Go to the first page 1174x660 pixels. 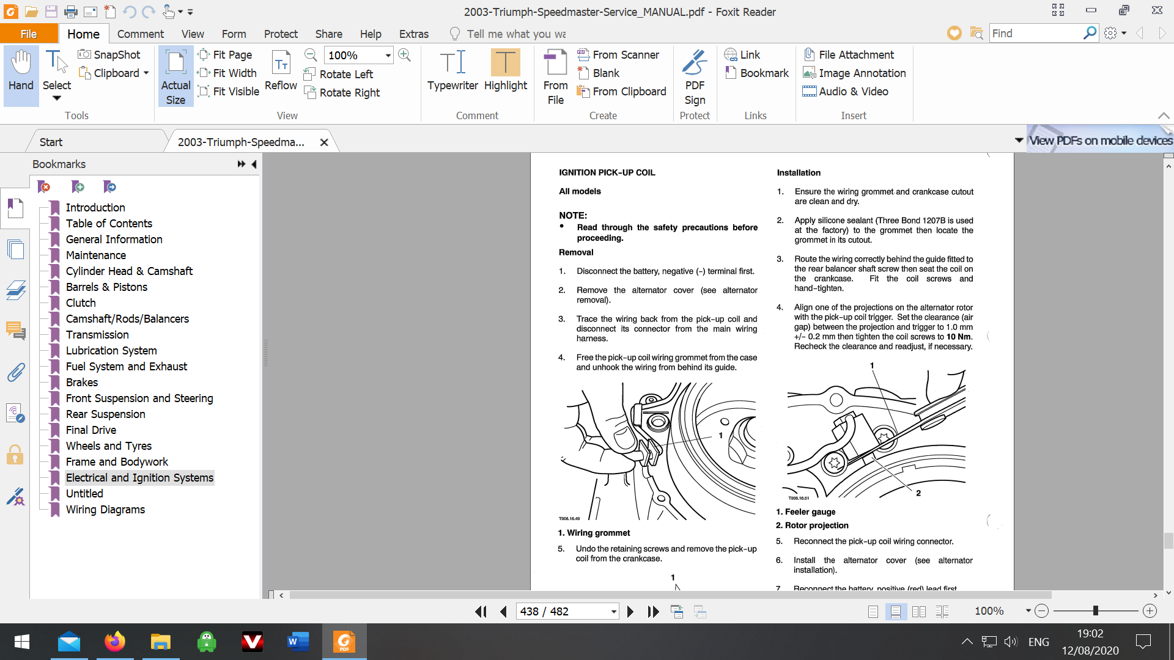pos(481,611)
